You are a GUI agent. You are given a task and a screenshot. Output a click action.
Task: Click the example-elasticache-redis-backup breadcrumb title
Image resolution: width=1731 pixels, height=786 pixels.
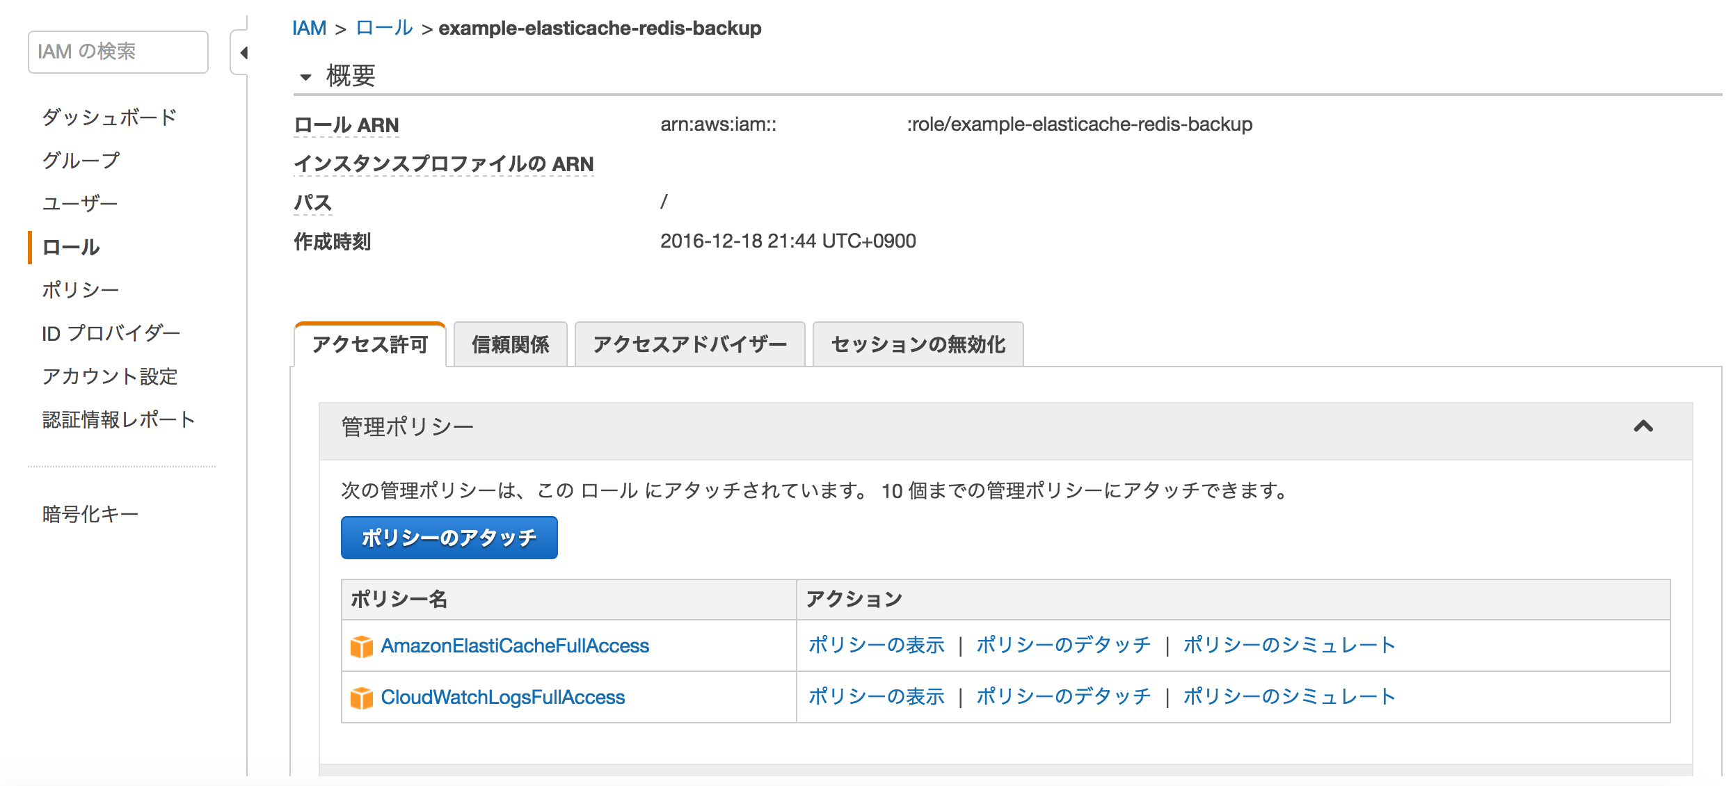pos(600,29)
